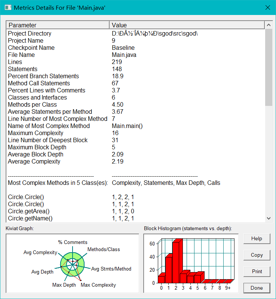
Task: Select the Project Name row
Action: [135, 40]
